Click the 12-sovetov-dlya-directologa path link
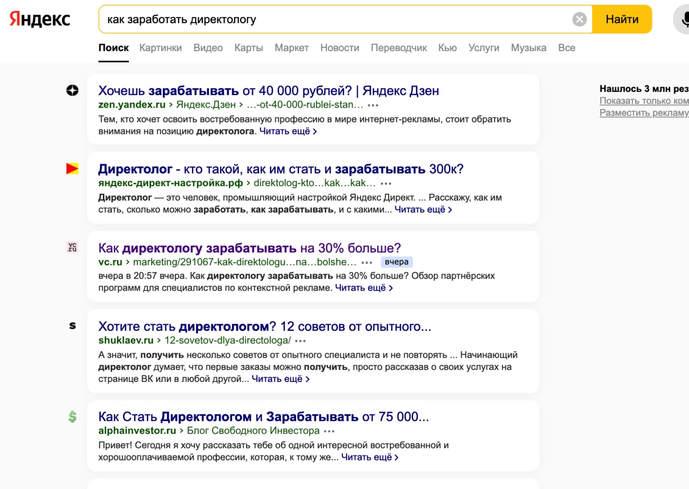Screen dimensions: 689x489 [x=228, y=341]
